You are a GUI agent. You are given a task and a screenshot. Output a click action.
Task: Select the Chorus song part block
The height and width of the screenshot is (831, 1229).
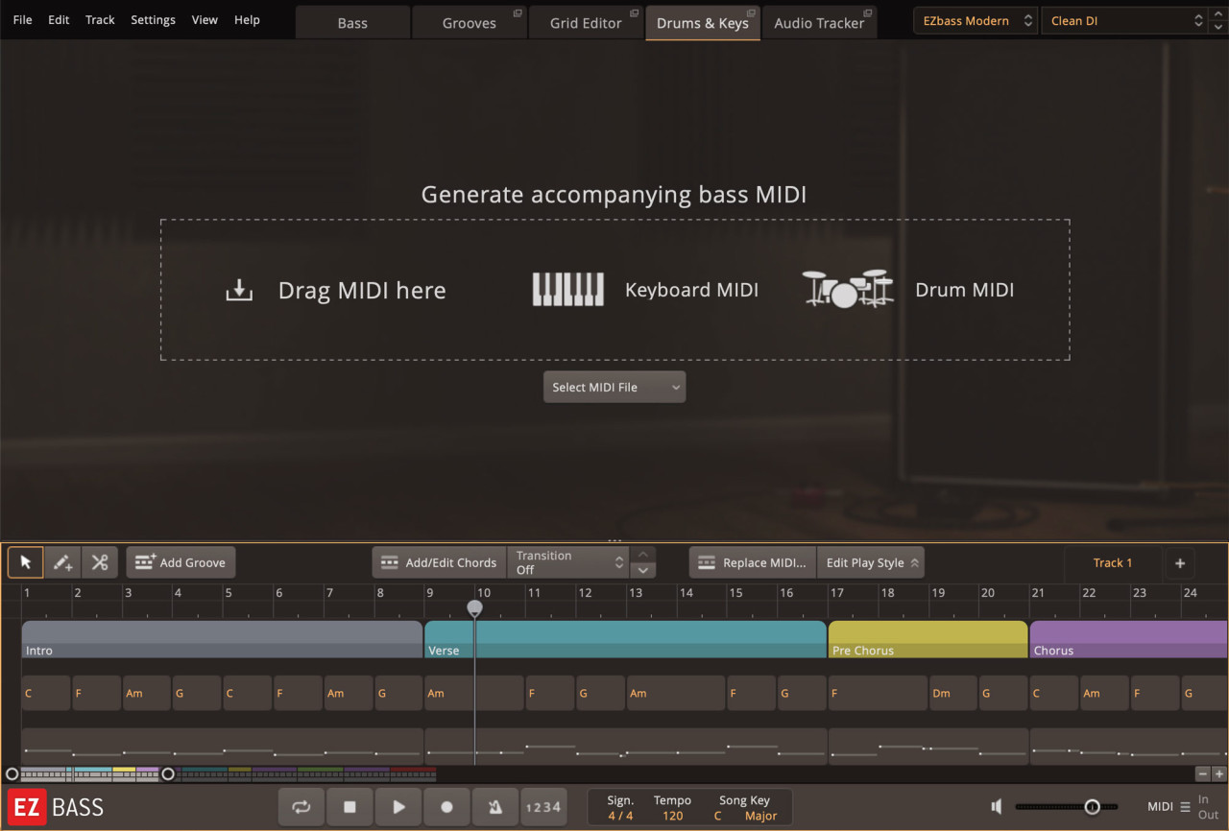pyautogui.click(x=1128, y=639)
